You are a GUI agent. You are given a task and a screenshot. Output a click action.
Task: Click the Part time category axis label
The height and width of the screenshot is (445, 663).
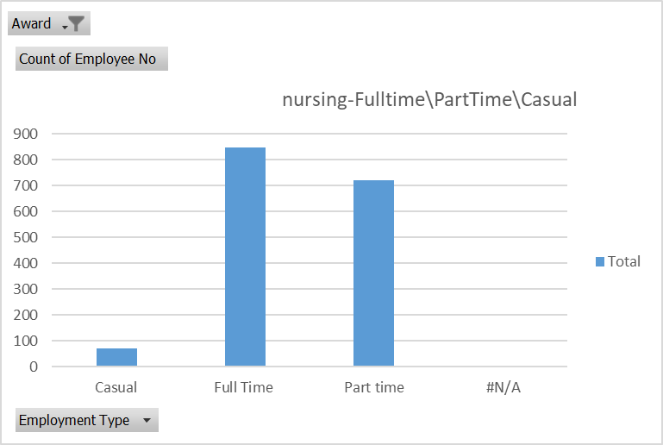click(373, 387)
